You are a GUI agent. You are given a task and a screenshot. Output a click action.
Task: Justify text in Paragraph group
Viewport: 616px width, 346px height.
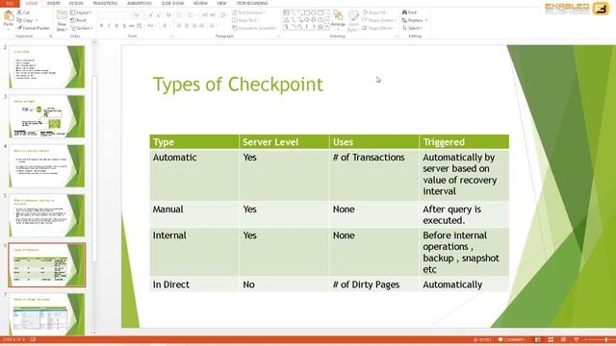[x=201, y=26]
